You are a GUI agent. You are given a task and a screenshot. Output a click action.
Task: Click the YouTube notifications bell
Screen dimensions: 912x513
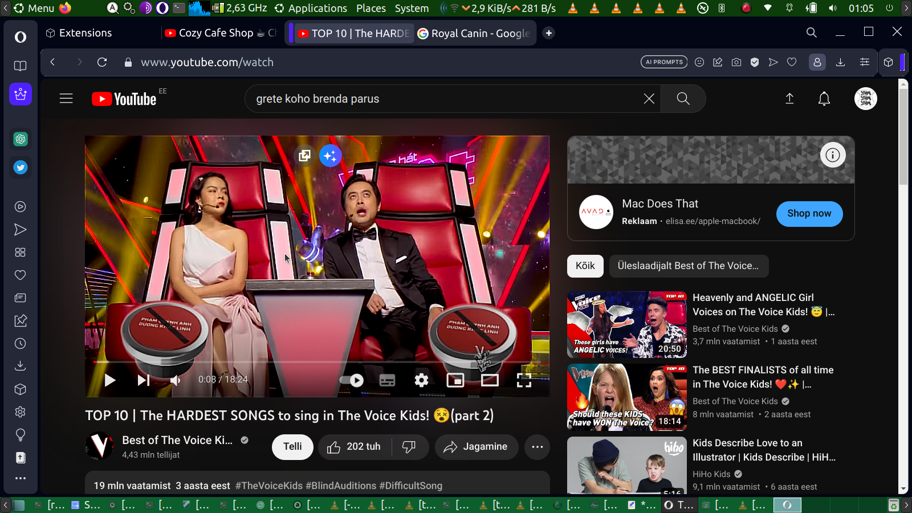click(824, 99)
